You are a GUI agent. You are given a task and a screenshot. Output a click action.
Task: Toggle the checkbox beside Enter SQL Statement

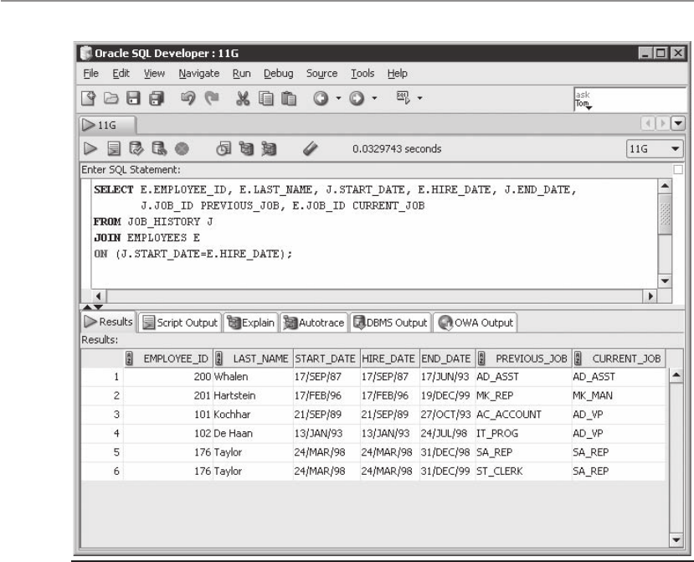click(x=677, y=170)
